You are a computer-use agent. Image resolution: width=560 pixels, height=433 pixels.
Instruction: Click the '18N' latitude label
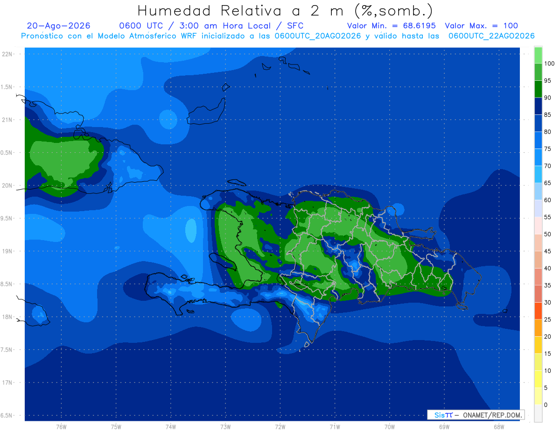click(x=7, y=317)
